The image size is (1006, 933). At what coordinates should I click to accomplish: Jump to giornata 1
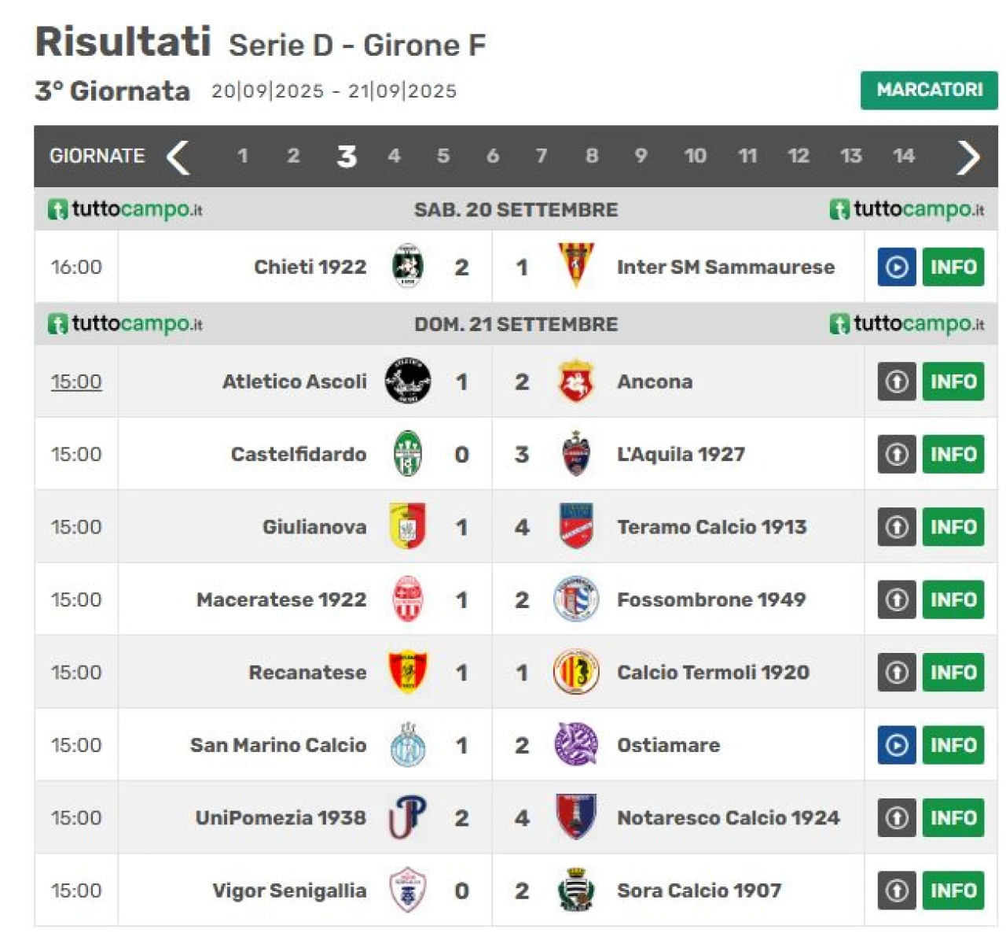point(243,156)
